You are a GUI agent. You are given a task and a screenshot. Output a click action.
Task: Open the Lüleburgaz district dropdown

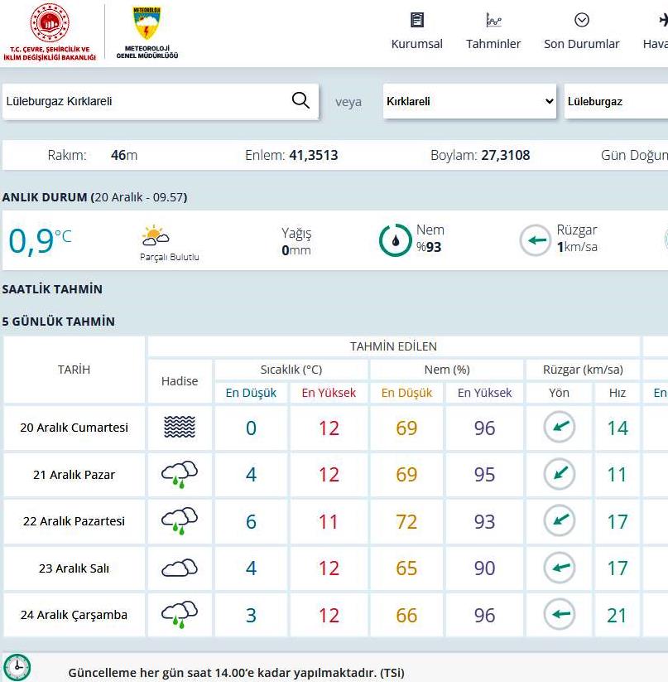[x=616, y=101]
